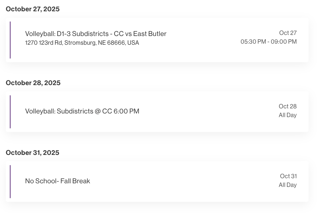Select the October 28, 2025 date heading
This screenshot has width=326, height=224.
coord(33,83)
